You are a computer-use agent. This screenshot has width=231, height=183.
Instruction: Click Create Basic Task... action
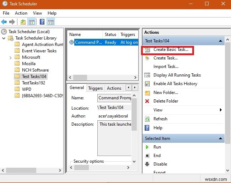tap(171, 49)
